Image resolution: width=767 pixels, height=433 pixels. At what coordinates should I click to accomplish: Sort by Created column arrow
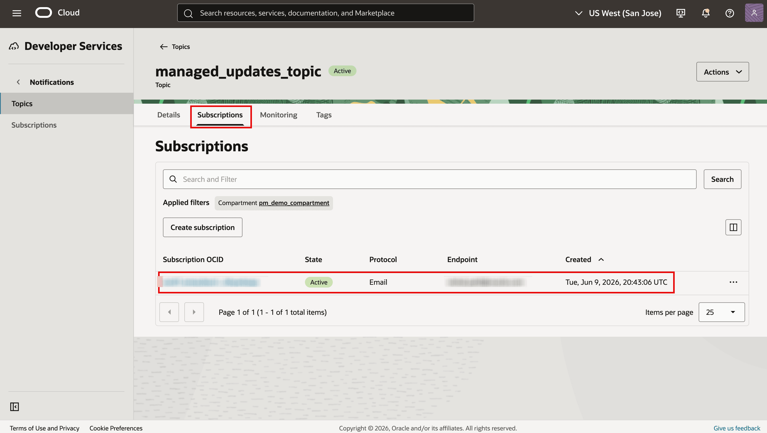601,260
